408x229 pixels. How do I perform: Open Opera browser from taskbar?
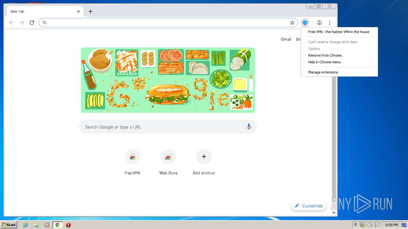point(68,225)
